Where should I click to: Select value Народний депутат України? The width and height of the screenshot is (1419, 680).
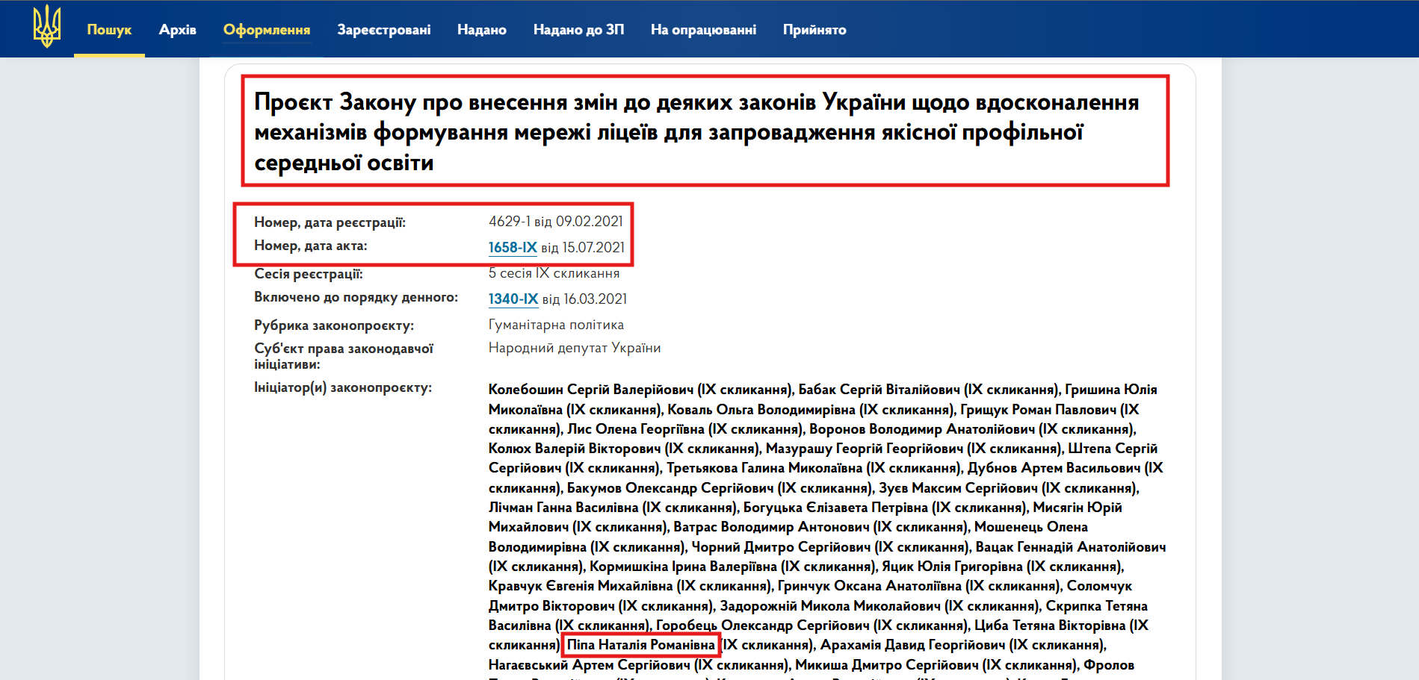point(575,348)
